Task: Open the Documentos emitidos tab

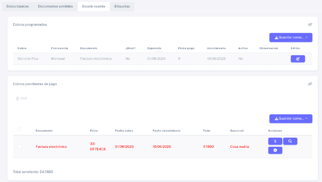Action: click(55, 6)
